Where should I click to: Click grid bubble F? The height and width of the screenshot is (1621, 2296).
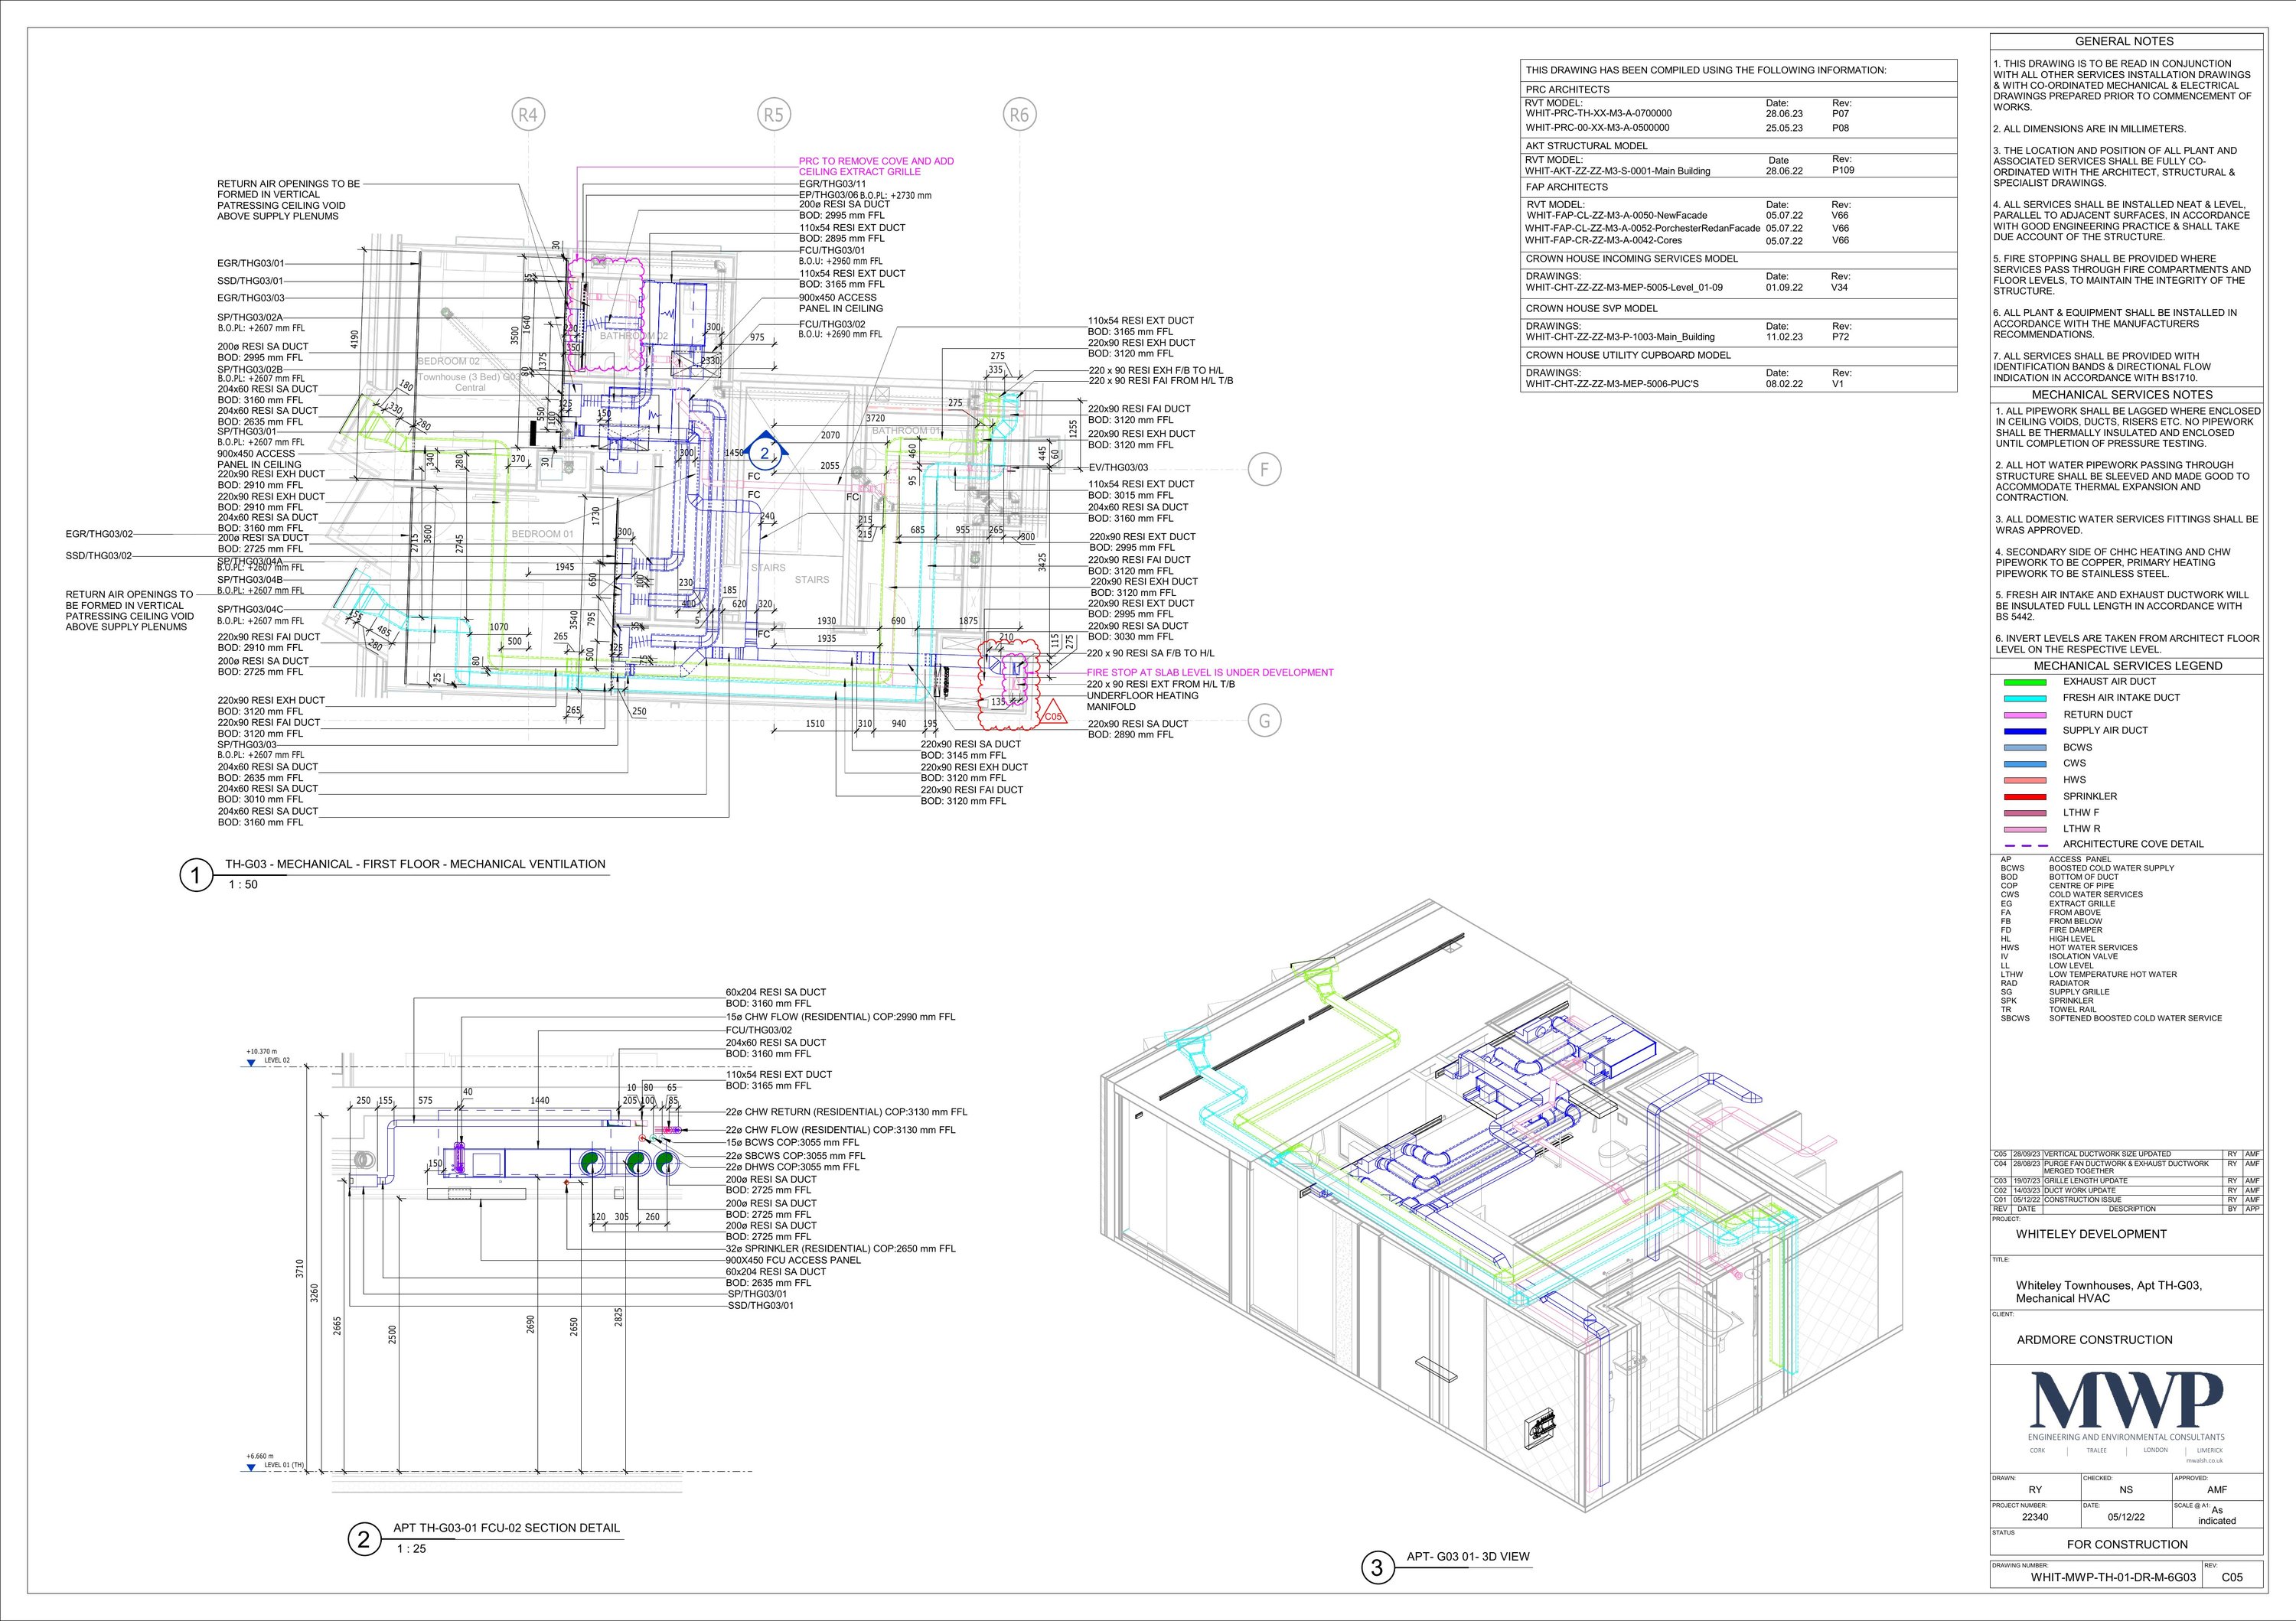1265,469
